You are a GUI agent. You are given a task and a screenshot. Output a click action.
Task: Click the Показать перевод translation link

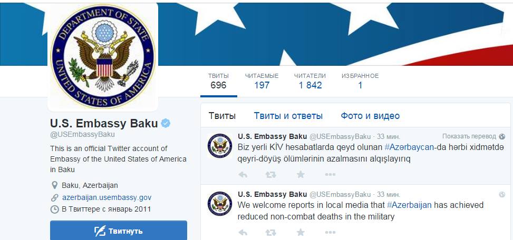coord(469,136)
